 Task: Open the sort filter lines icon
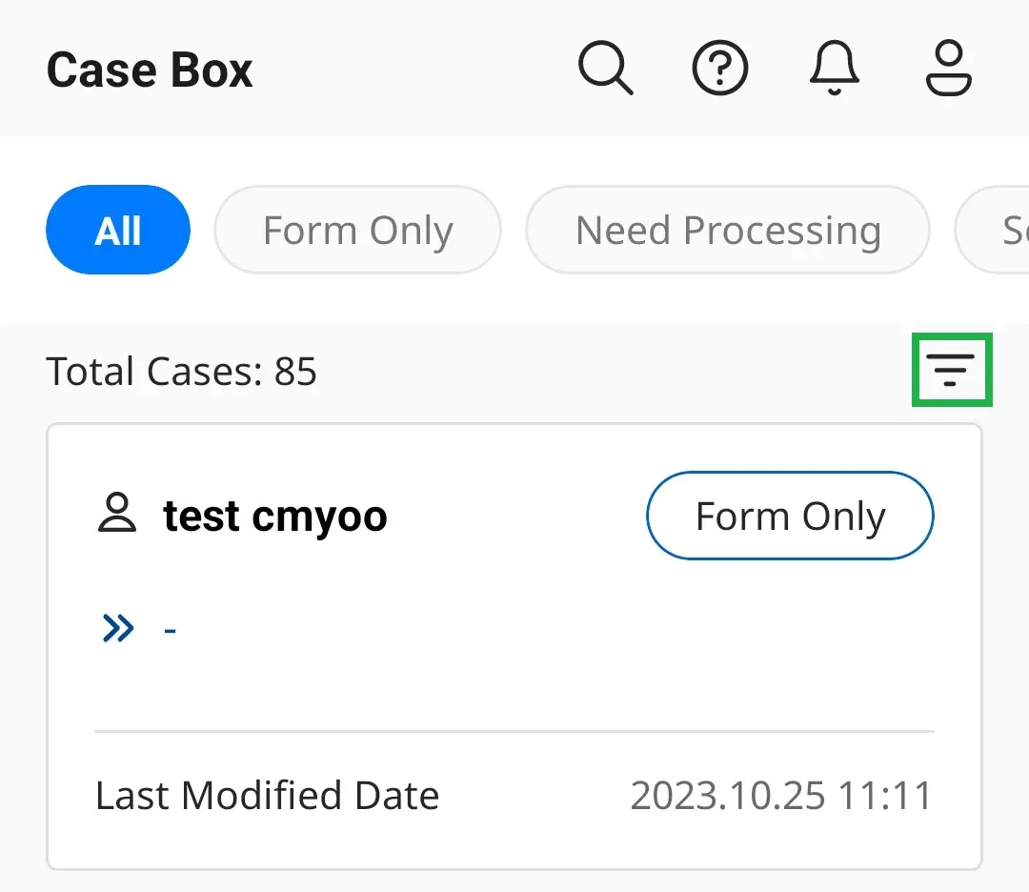click(x=950, y=370)
